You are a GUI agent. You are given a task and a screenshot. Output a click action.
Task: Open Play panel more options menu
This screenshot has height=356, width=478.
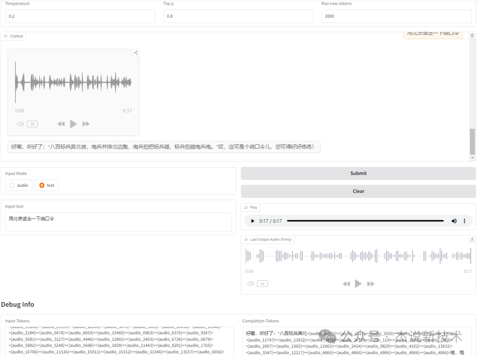pos(464,221)
